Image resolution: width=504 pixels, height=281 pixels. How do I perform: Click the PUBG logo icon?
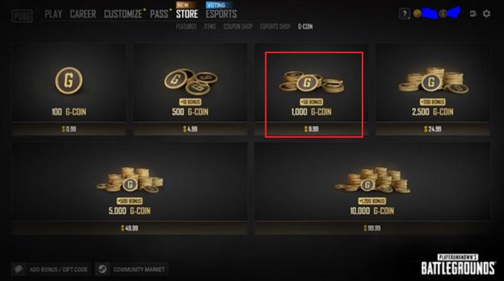coord(22,16)
